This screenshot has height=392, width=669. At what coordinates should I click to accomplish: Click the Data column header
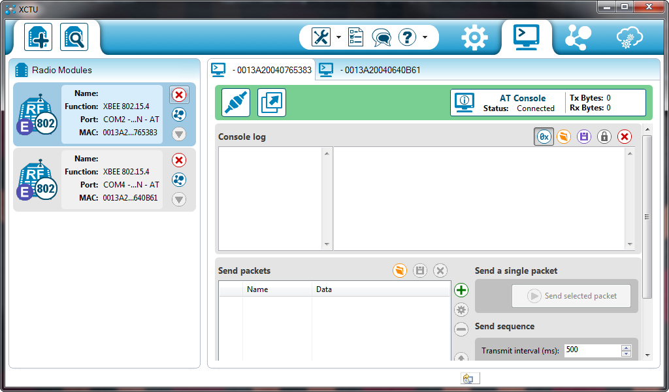pyautogui.click(x=382, y=289)
